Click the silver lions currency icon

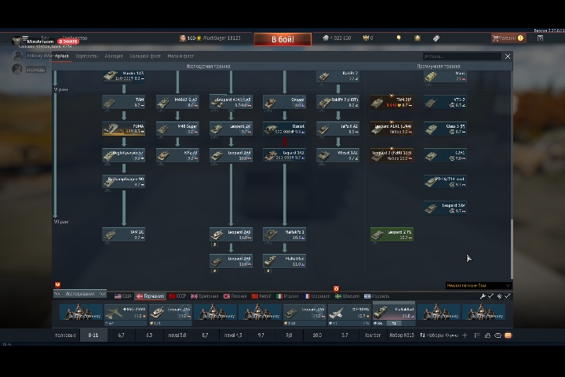coord(326,38)
